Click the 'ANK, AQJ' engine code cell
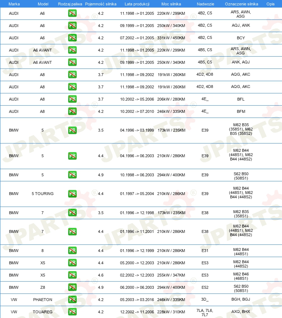Image resolution: width=282 pixels, height=318 pixels. coord(241,62)
